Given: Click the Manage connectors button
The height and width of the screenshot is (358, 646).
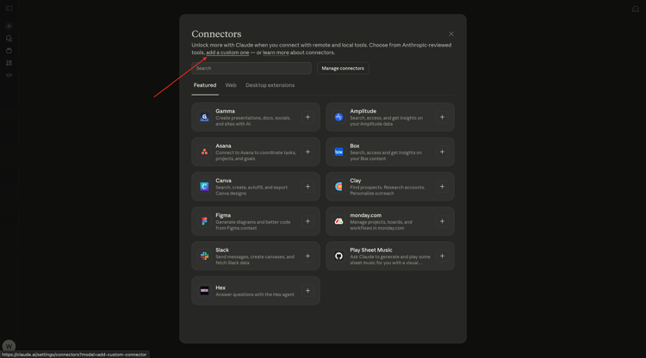Looking at the screenshot, I should coord(343,68).
